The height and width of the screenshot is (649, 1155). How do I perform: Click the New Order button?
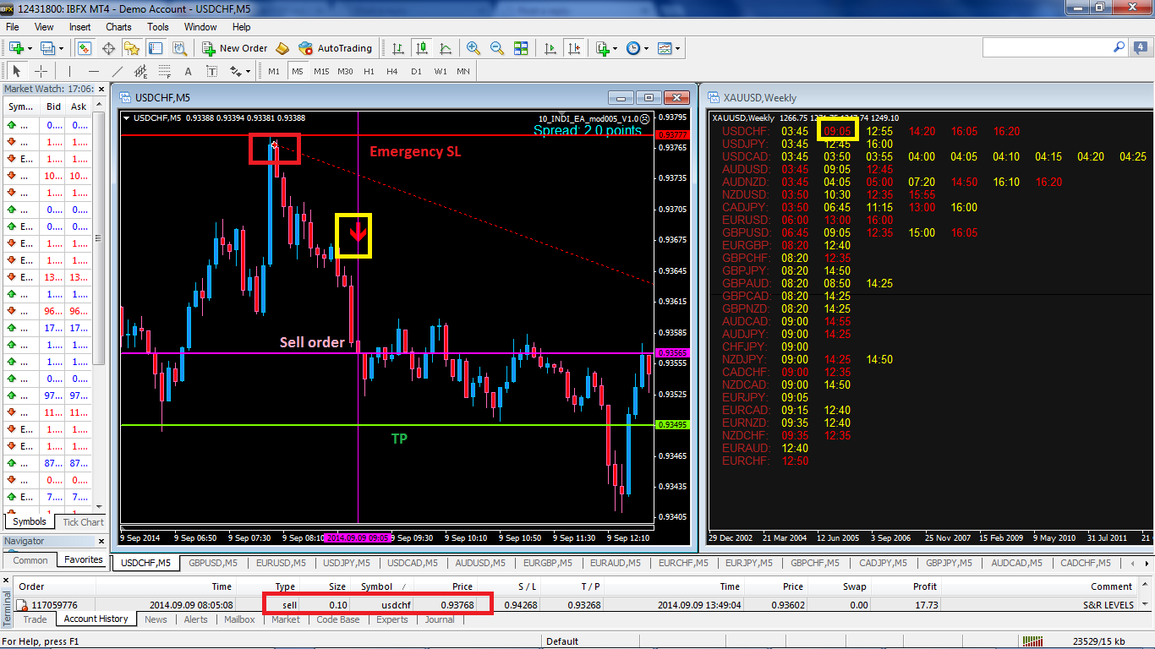[234, 48]
